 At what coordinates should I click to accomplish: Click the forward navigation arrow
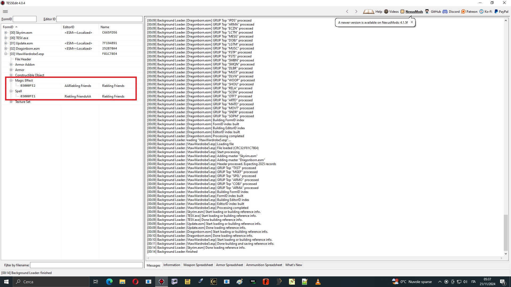click(356, 11)
